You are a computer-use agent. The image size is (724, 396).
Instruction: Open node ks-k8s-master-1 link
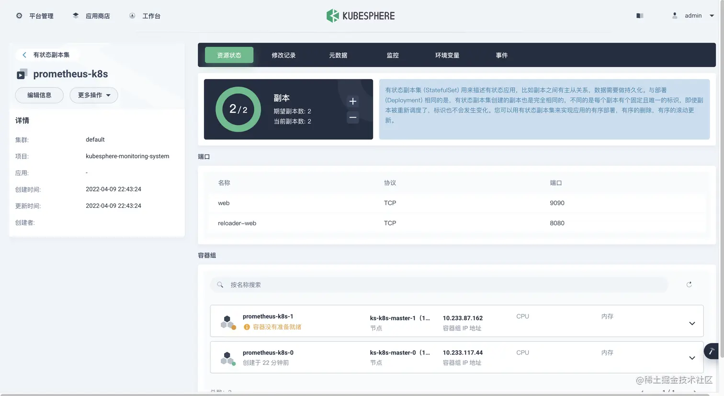[x=400, y=318]
